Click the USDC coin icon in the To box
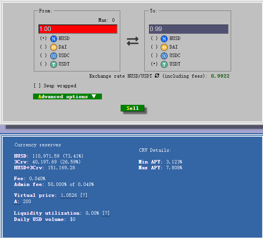 pyautogui.click(x=164, y=56)
